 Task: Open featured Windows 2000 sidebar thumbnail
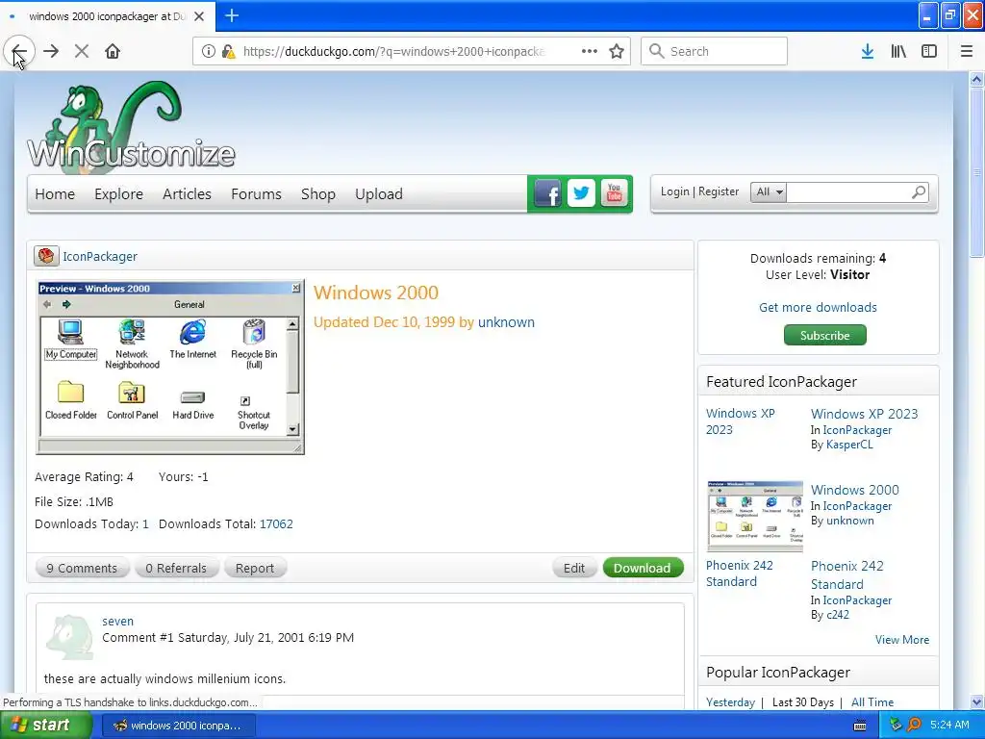tap(755, 517)
